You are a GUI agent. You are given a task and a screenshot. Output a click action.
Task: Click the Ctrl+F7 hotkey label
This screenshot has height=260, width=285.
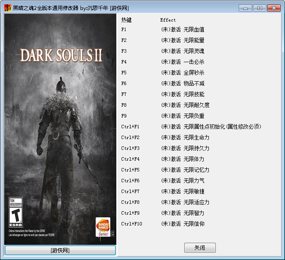coord(130,191)
